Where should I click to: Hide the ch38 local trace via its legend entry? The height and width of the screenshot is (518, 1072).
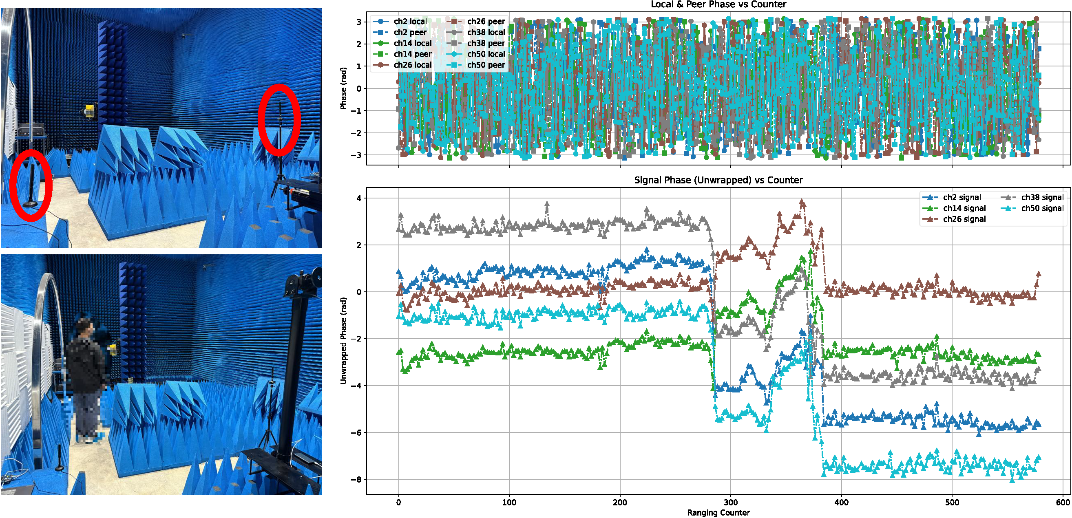(487, 33)
